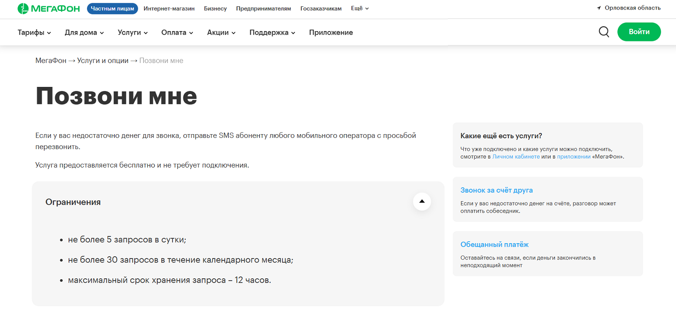676x317 pixels.
Task: Click the Позвони мне page heading
Action: coord(116,95)
